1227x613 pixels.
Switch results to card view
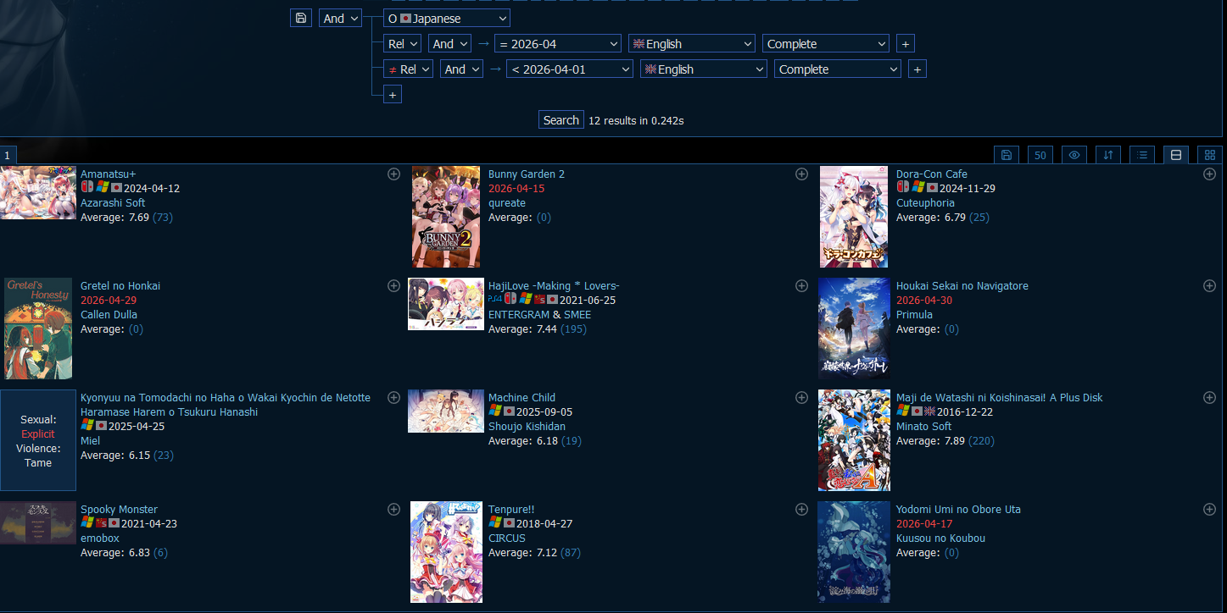(x=1176, y=155)
